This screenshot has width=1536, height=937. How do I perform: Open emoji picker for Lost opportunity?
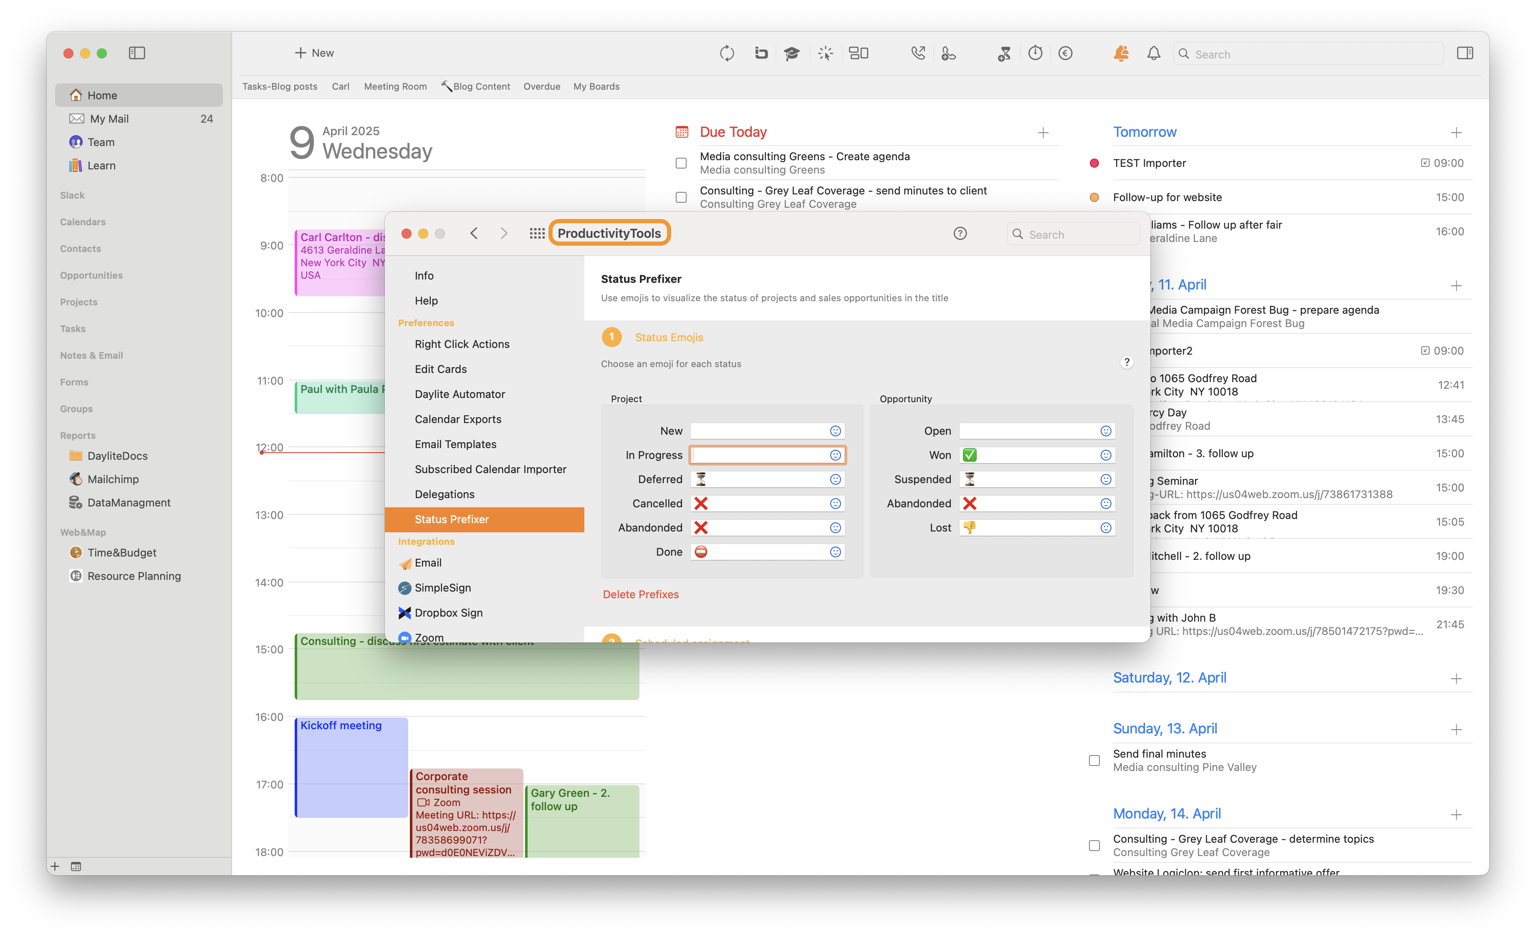point(1106,528)
